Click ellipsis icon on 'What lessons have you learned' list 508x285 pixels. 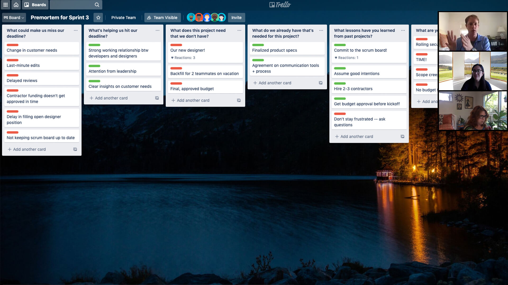pos(403,30)
